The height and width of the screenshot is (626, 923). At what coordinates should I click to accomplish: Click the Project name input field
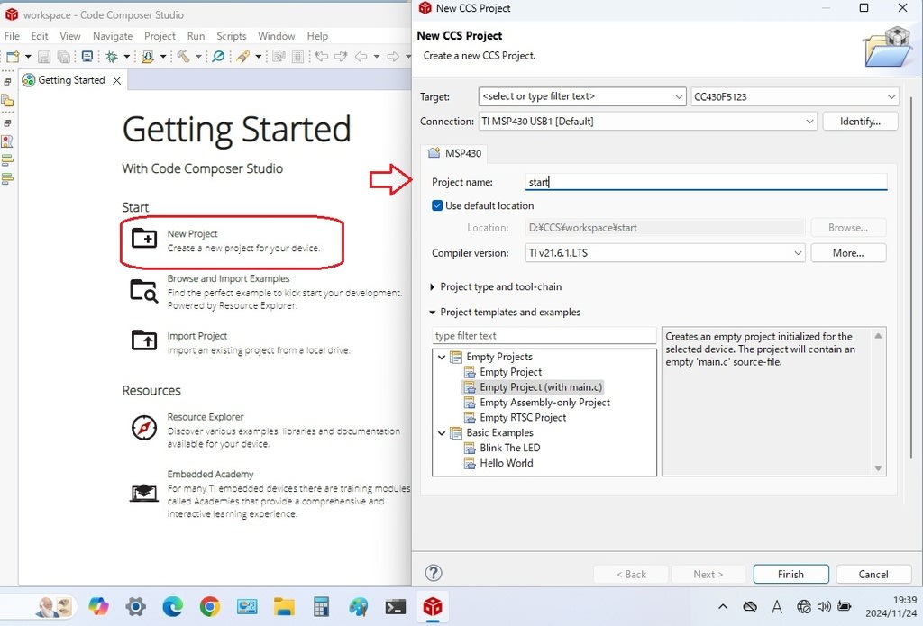tap(706, 182)
